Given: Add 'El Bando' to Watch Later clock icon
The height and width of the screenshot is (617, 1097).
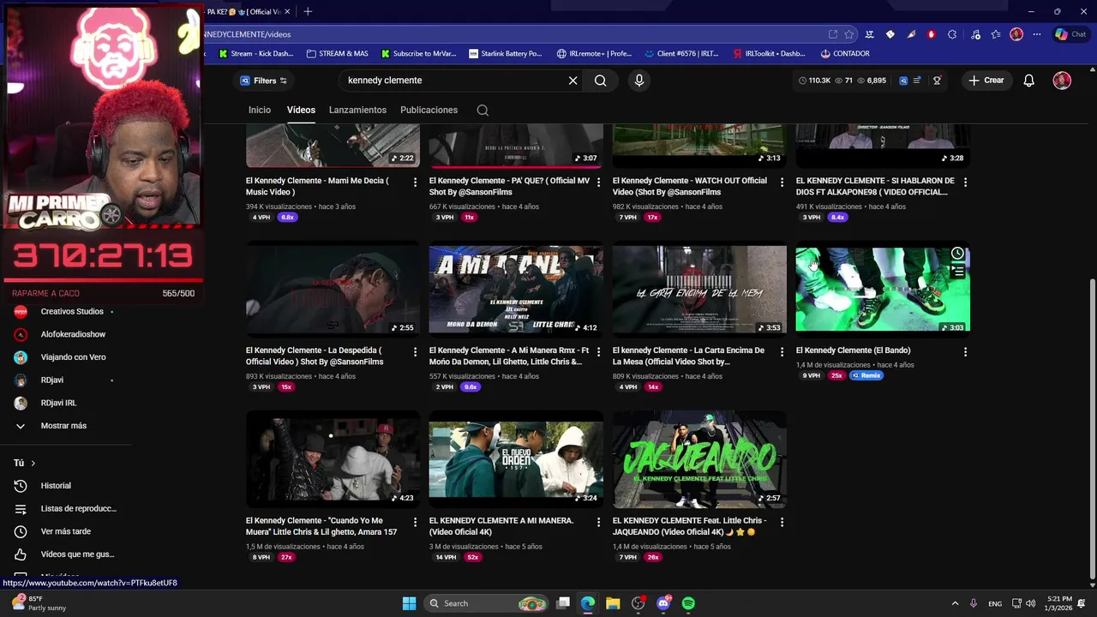Looking at the screenshot, I should tap(957, 254).
